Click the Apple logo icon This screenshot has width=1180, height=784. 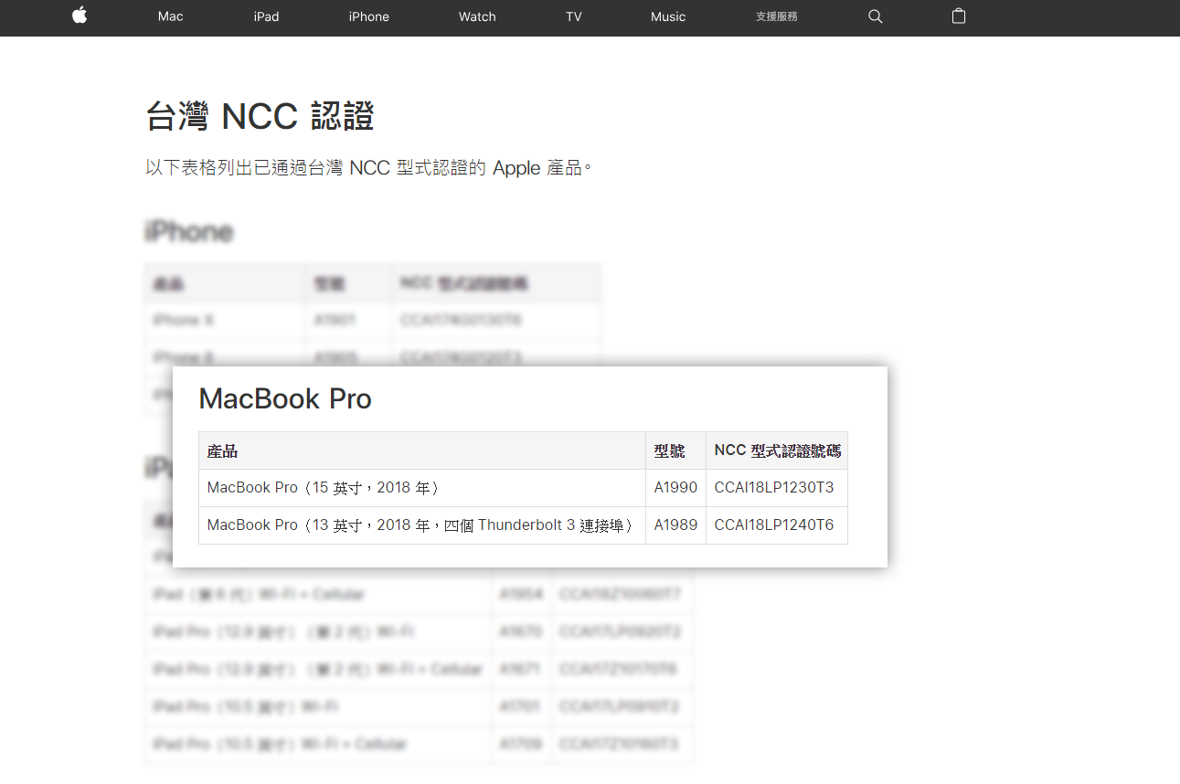point(80,16)
